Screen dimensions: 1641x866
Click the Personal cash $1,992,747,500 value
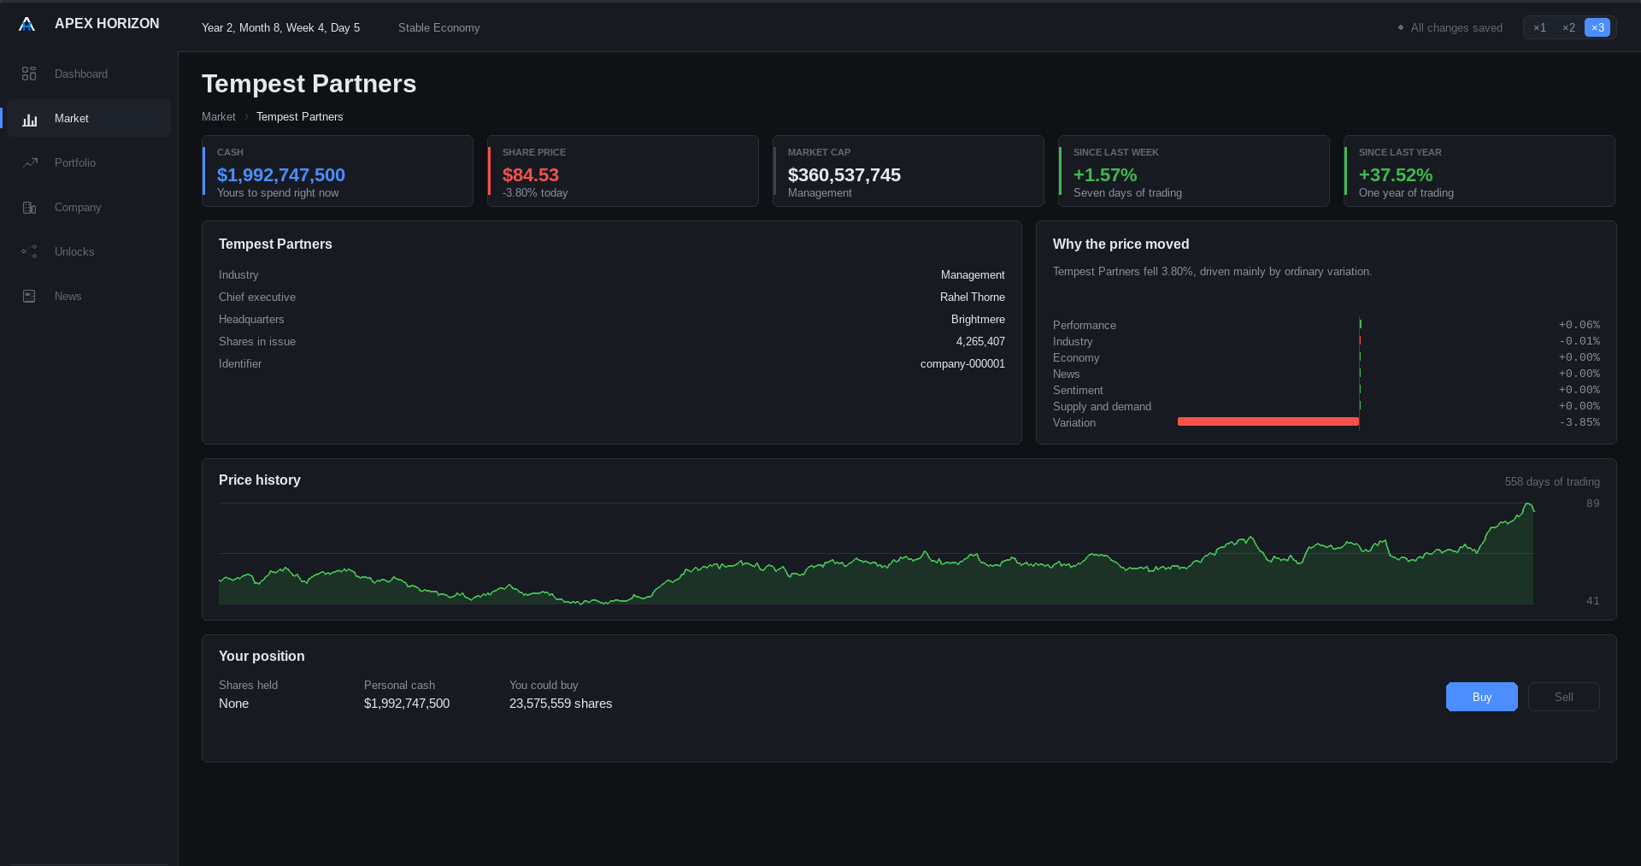pos(407,704)
